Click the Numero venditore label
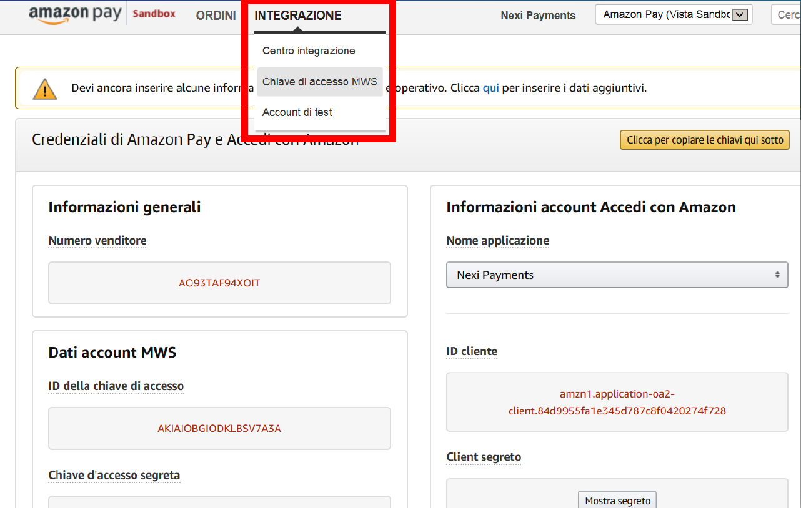Viewport: 801px width, 508px height. [97, 240]
